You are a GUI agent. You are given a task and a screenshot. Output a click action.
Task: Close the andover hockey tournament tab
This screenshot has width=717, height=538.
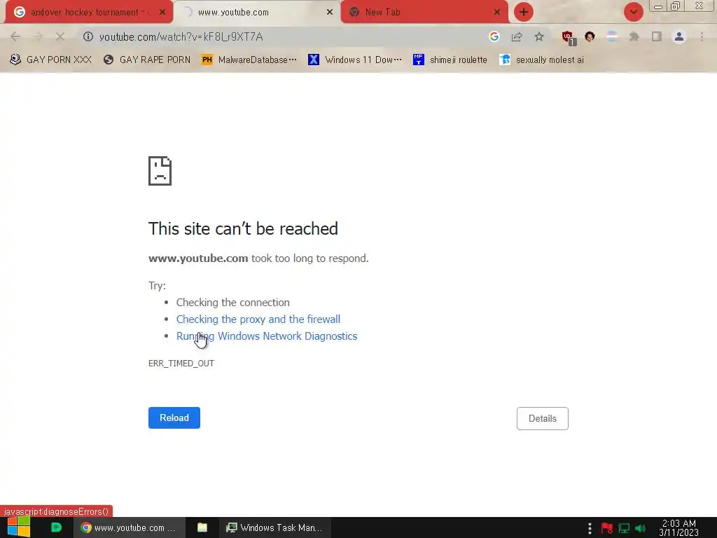click(x=162, y=12)
